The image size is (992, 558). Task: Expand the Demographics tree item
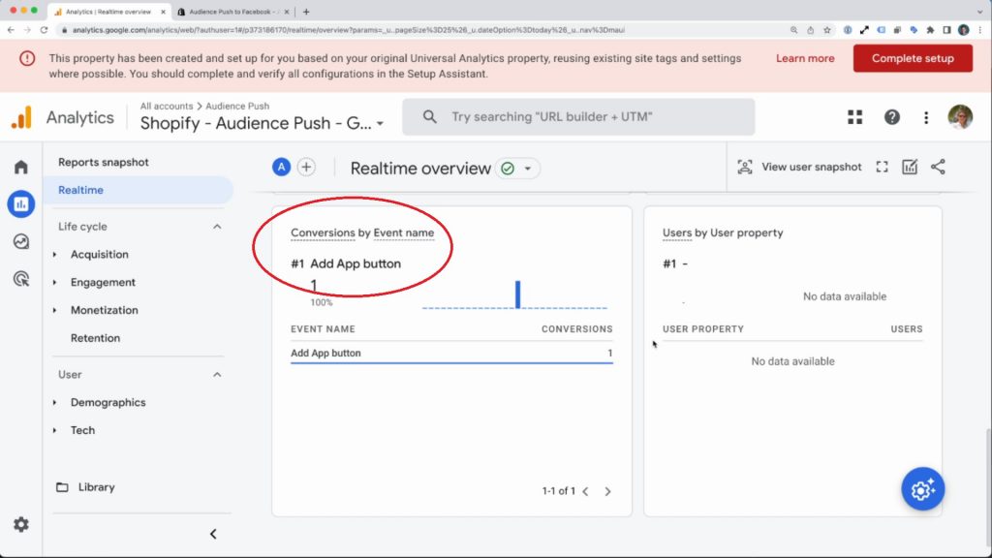54,402
